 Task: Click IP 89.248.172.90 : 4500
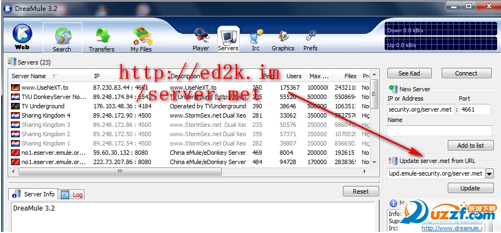tap(122, 115)
